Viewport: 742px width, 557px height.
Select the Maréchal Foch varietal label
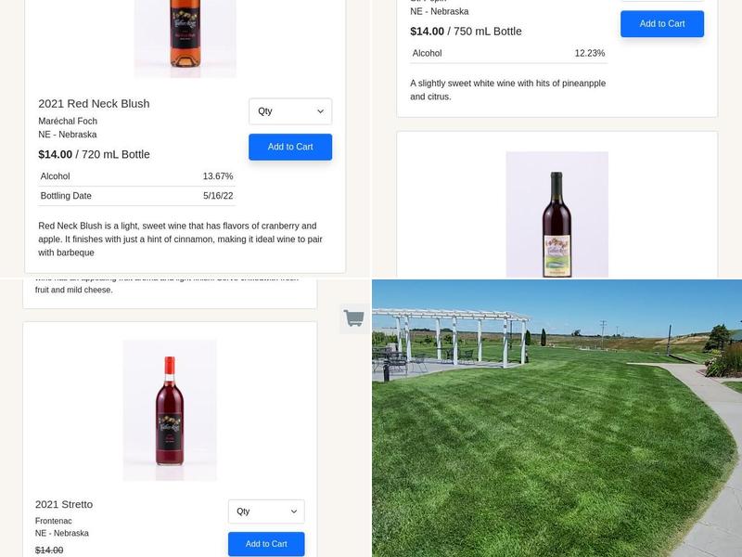click(68, 122)
